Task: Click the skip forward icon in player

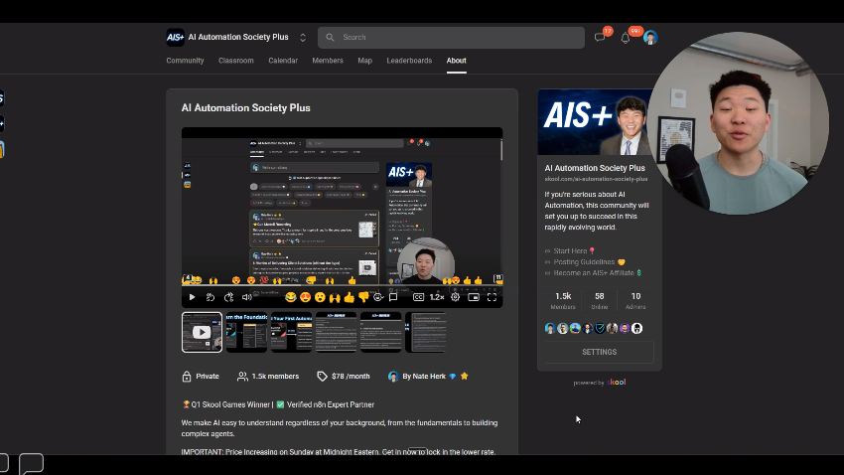Action: 228,297
